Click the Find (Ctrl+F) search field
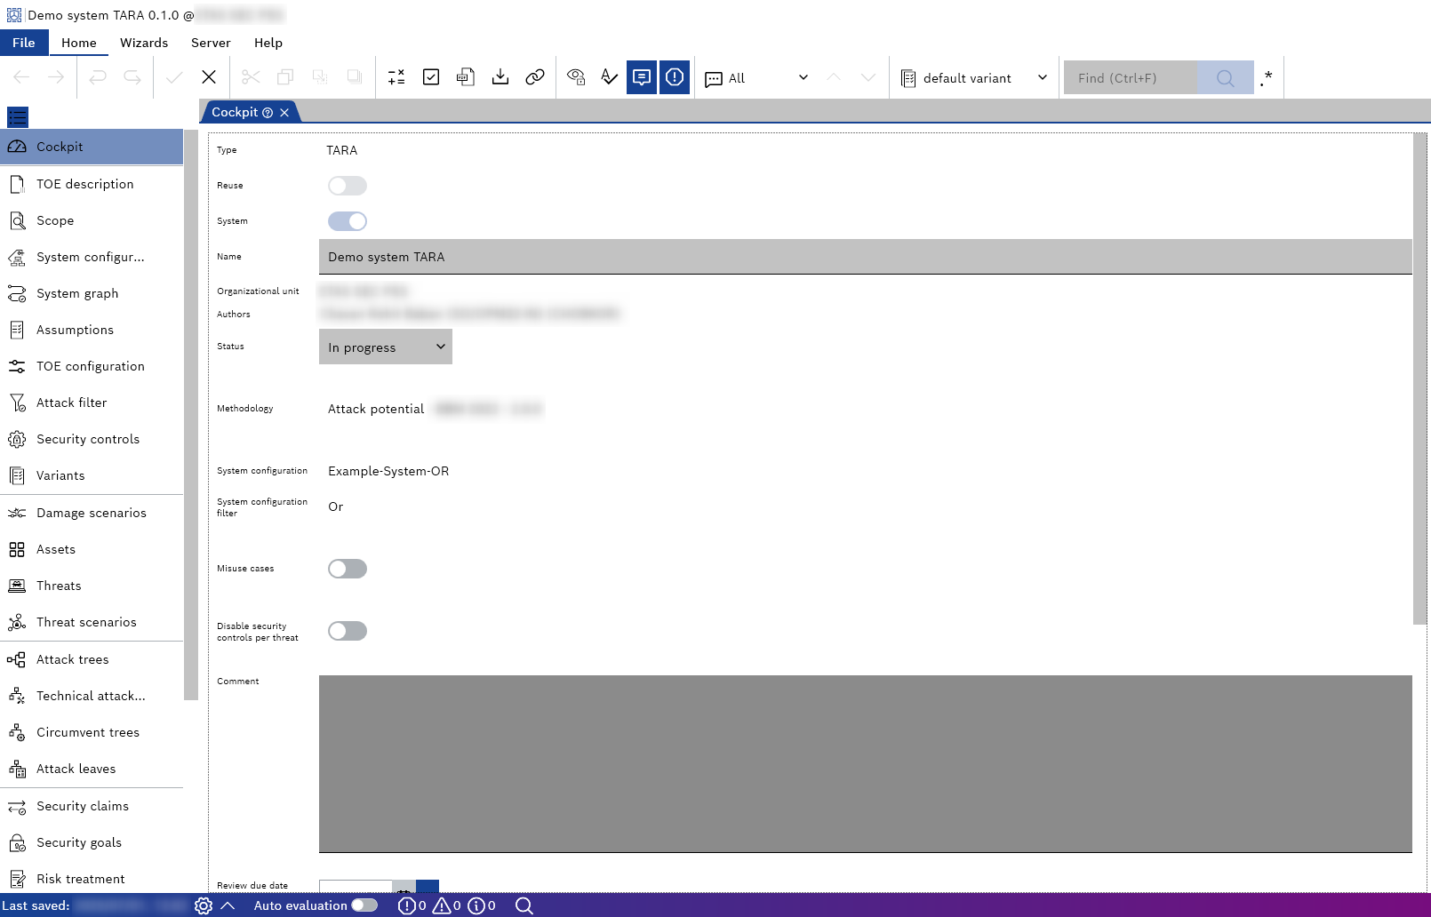This screenshot has height=917, width=1431. (1130, 78)
